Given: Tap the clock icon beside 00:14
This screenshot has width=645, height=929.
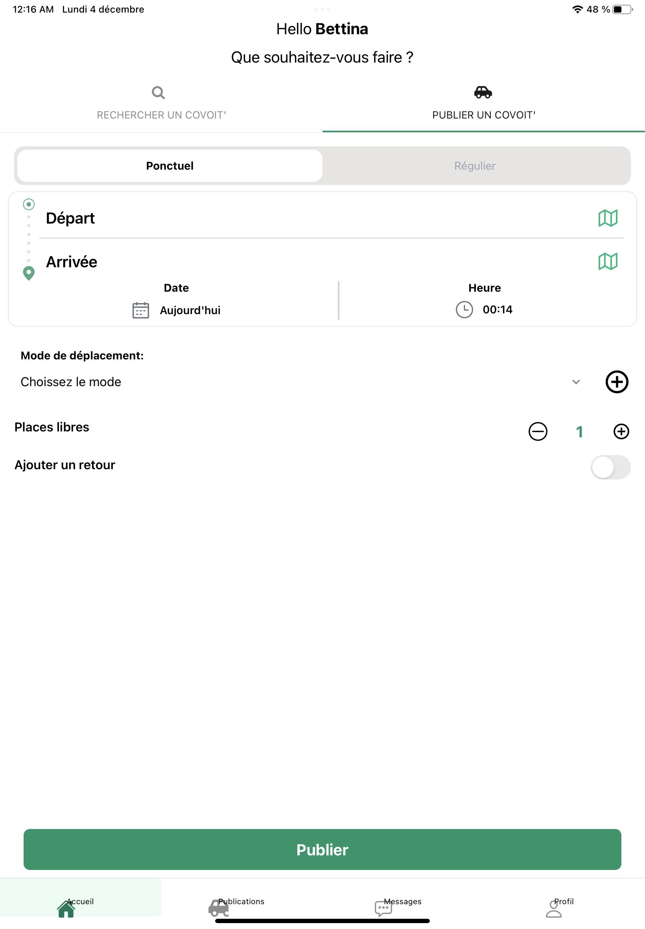Looking at the screenshot, I should tap(464, 309).
